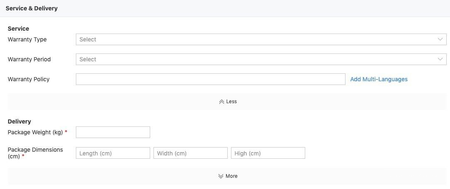Collapse the Service section with Less
The width and height of the screenshot is (450, 189).
click(231, 102)
